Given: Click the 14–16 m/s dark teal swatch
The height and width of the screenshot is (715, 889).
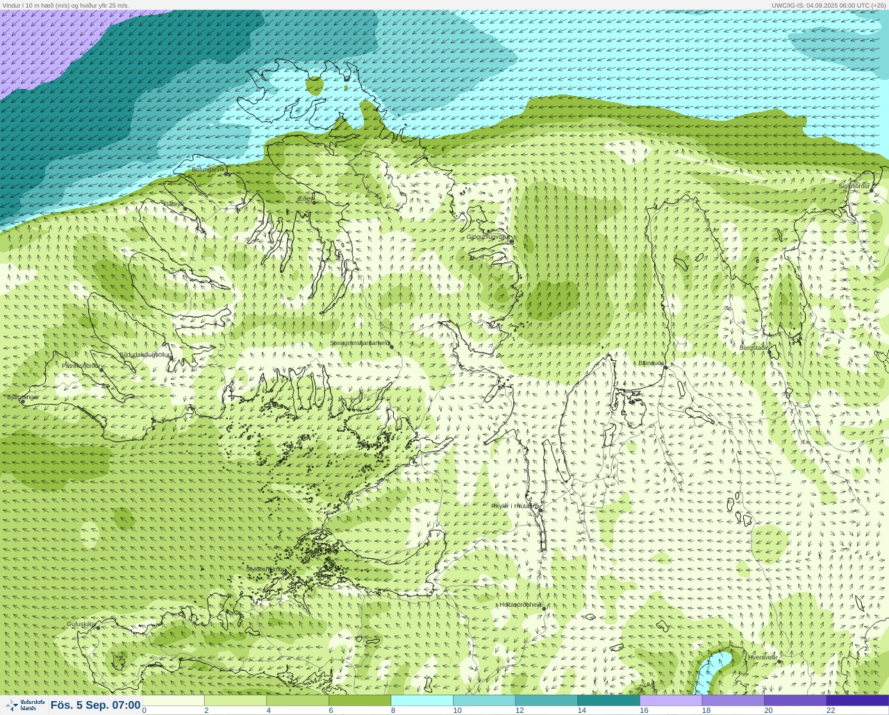Looking at the screenshot, I should click(x=608, y=700).
